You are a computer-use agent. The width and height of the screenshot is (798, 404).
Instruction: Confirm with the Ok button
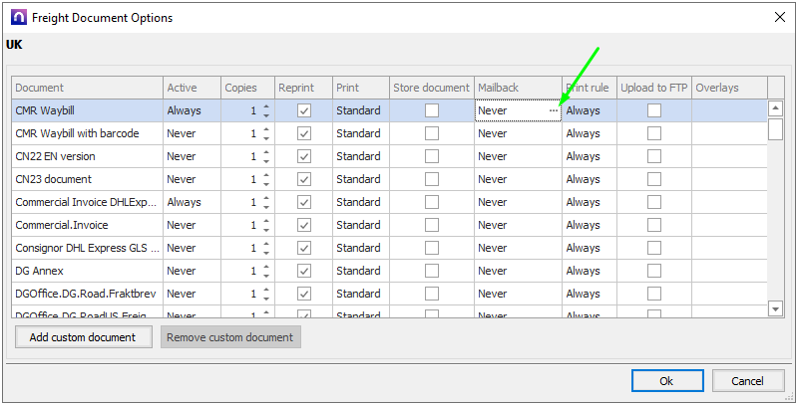(666, 381)
